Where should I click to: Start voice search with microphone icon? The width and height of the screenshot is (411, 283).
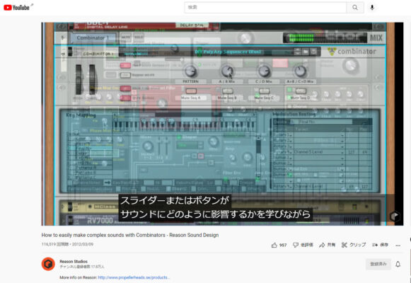pyautogui.click(x=372, y=7)
